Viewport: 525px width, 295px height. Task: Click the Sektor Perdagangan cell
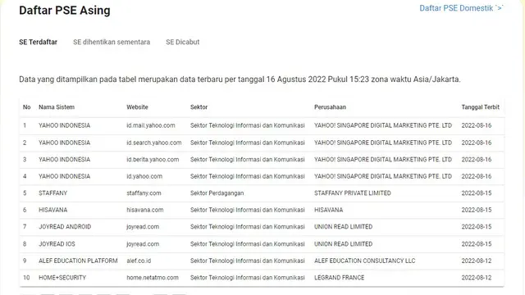point(217,193)
